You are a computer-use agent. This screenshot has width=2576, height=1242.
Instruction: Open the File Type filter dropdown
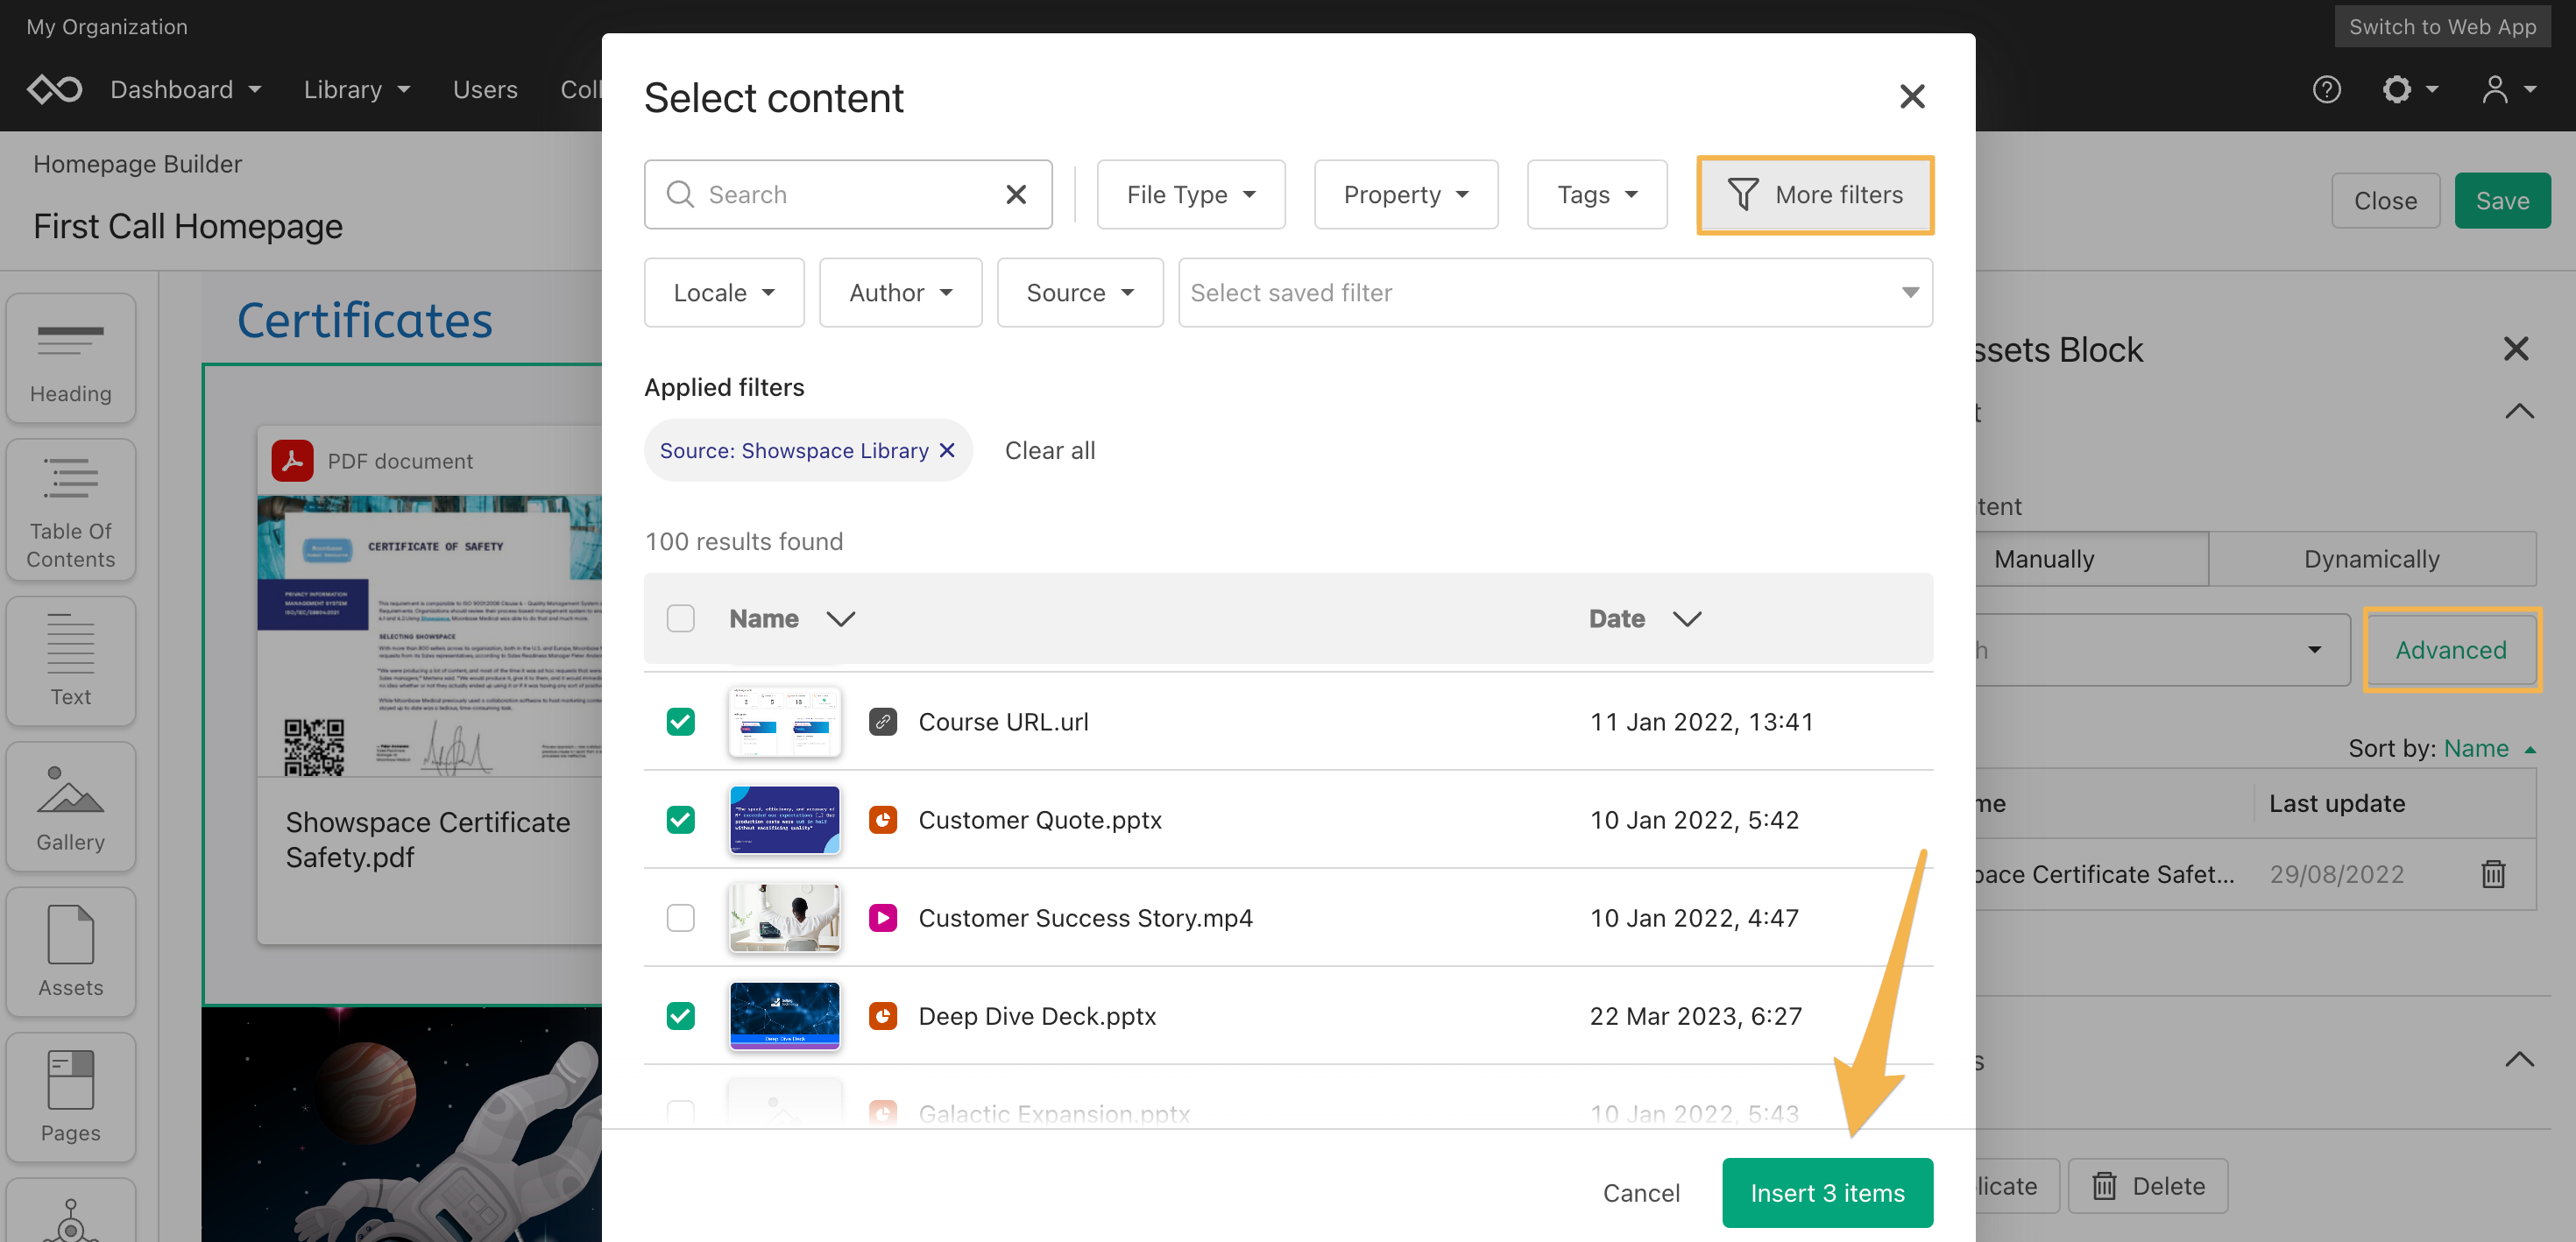pyautogui.click(x=1190, y=194)
